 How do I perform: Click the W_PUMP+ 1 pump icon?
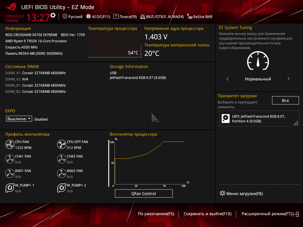tap(10, 188)
